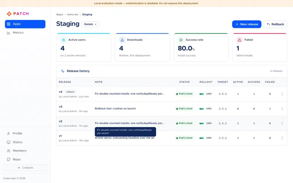Click the Staging breadcrumb
The image size is (293, 183).
(87, 14)
